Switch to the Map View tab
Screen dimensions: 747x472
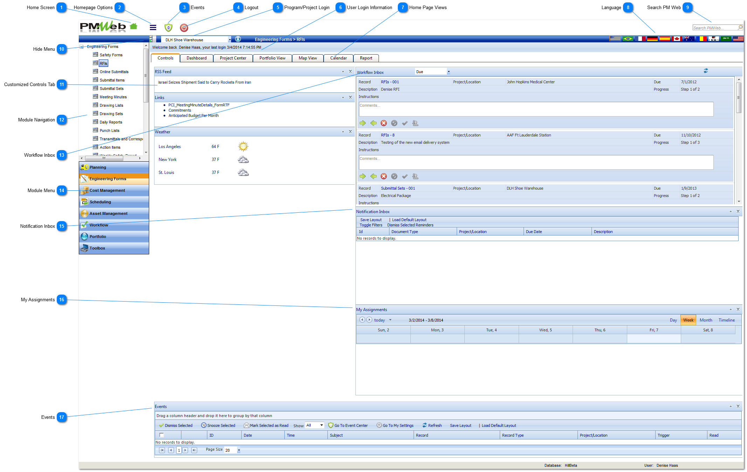[307, 58]
